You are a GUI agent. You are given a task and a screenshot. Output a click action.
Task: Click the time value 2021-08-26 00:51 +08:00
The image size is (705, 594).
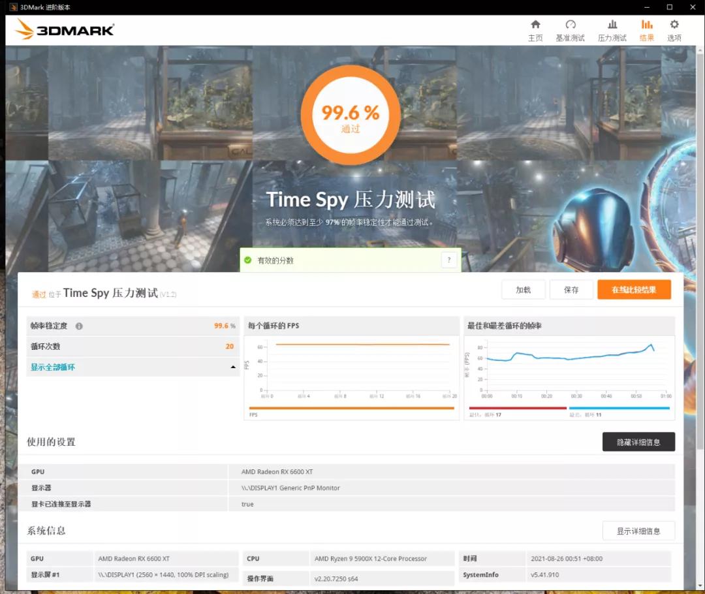pos(567,559)
